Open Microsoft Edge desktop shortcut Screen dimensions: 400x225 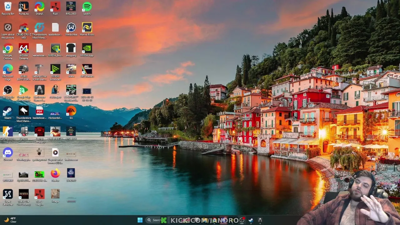[x=8, y=72]
